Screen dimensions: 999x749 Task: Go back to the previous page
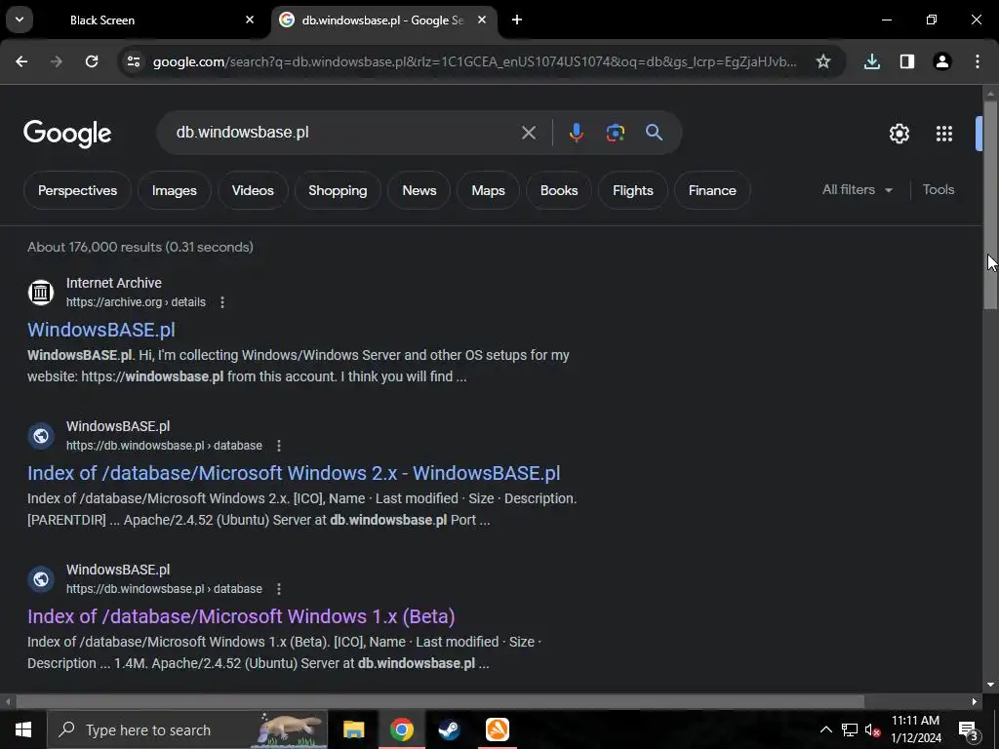21,61
